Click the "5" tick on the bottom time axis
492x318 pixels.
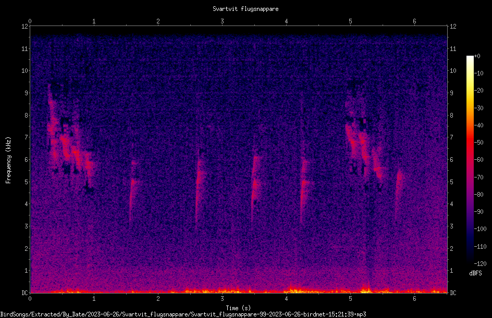pos(350,299)
